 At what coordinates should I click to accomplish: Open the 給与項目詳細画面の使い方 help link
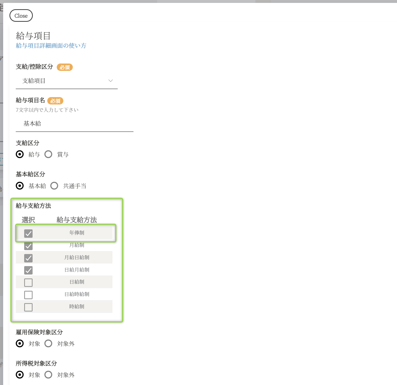tap(51, 46)
